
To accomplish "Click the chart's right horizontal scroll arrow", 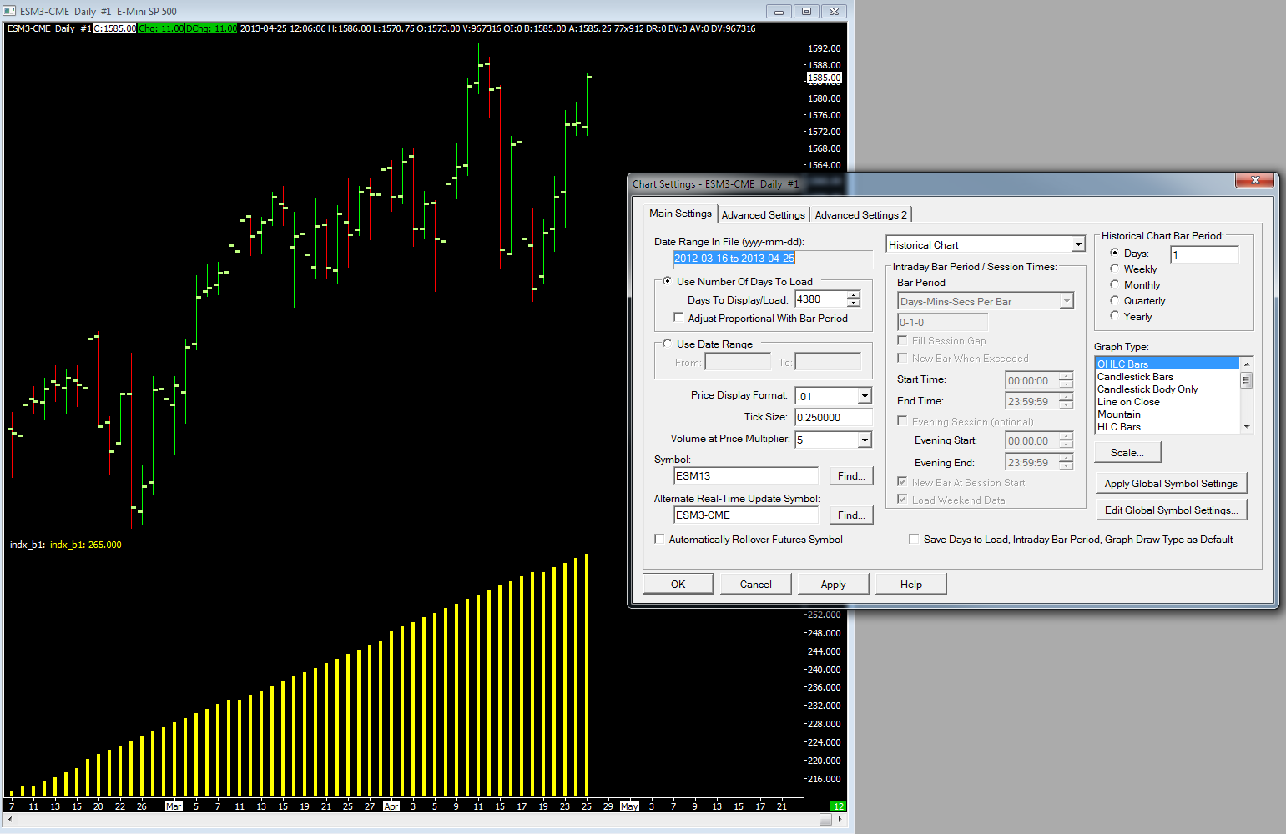I will click(840, 820).
